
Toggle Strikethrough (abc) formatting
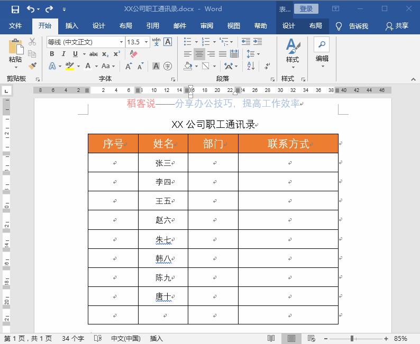point(94,54)
